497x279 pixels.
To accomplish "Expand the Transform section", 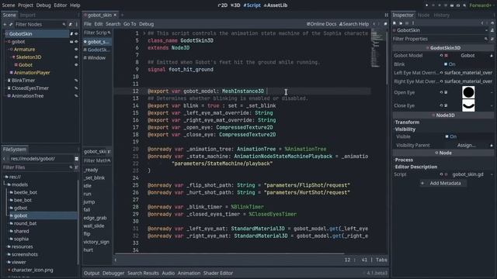I will coord(407,122).
